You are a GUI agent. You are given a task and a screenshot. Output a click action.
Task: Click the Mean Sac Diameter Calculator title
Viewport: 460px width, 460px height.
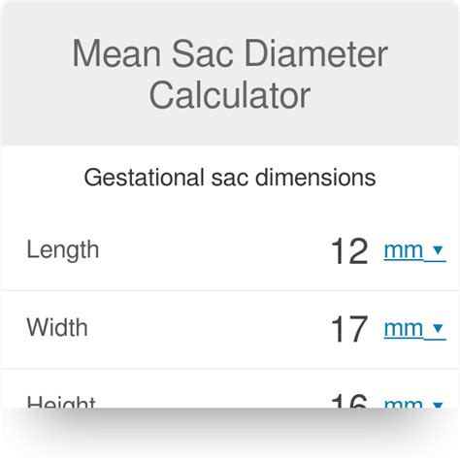230,74
